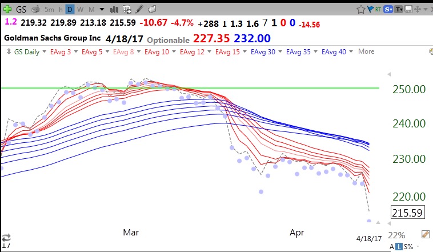Open the EAvg 12 indicator menu

coord(209,51)
